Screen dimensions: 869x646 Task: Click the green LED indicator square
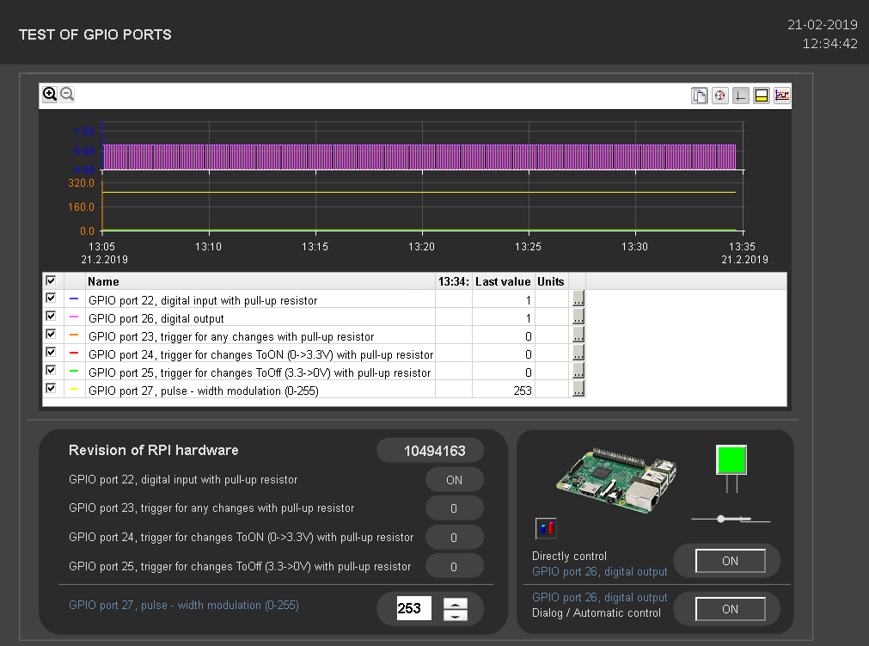pyautogui.click(x=731, y=459)
